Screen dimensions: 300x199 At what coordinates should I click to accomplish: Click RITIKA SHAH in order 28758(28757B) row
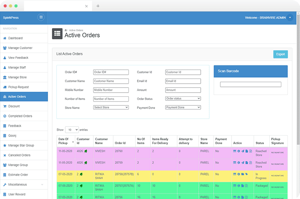pos(100,176)
